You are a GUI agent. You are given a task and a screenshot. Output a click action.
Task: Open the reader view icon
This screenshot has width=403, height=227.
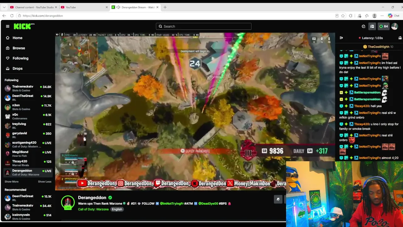click(337, 16)
